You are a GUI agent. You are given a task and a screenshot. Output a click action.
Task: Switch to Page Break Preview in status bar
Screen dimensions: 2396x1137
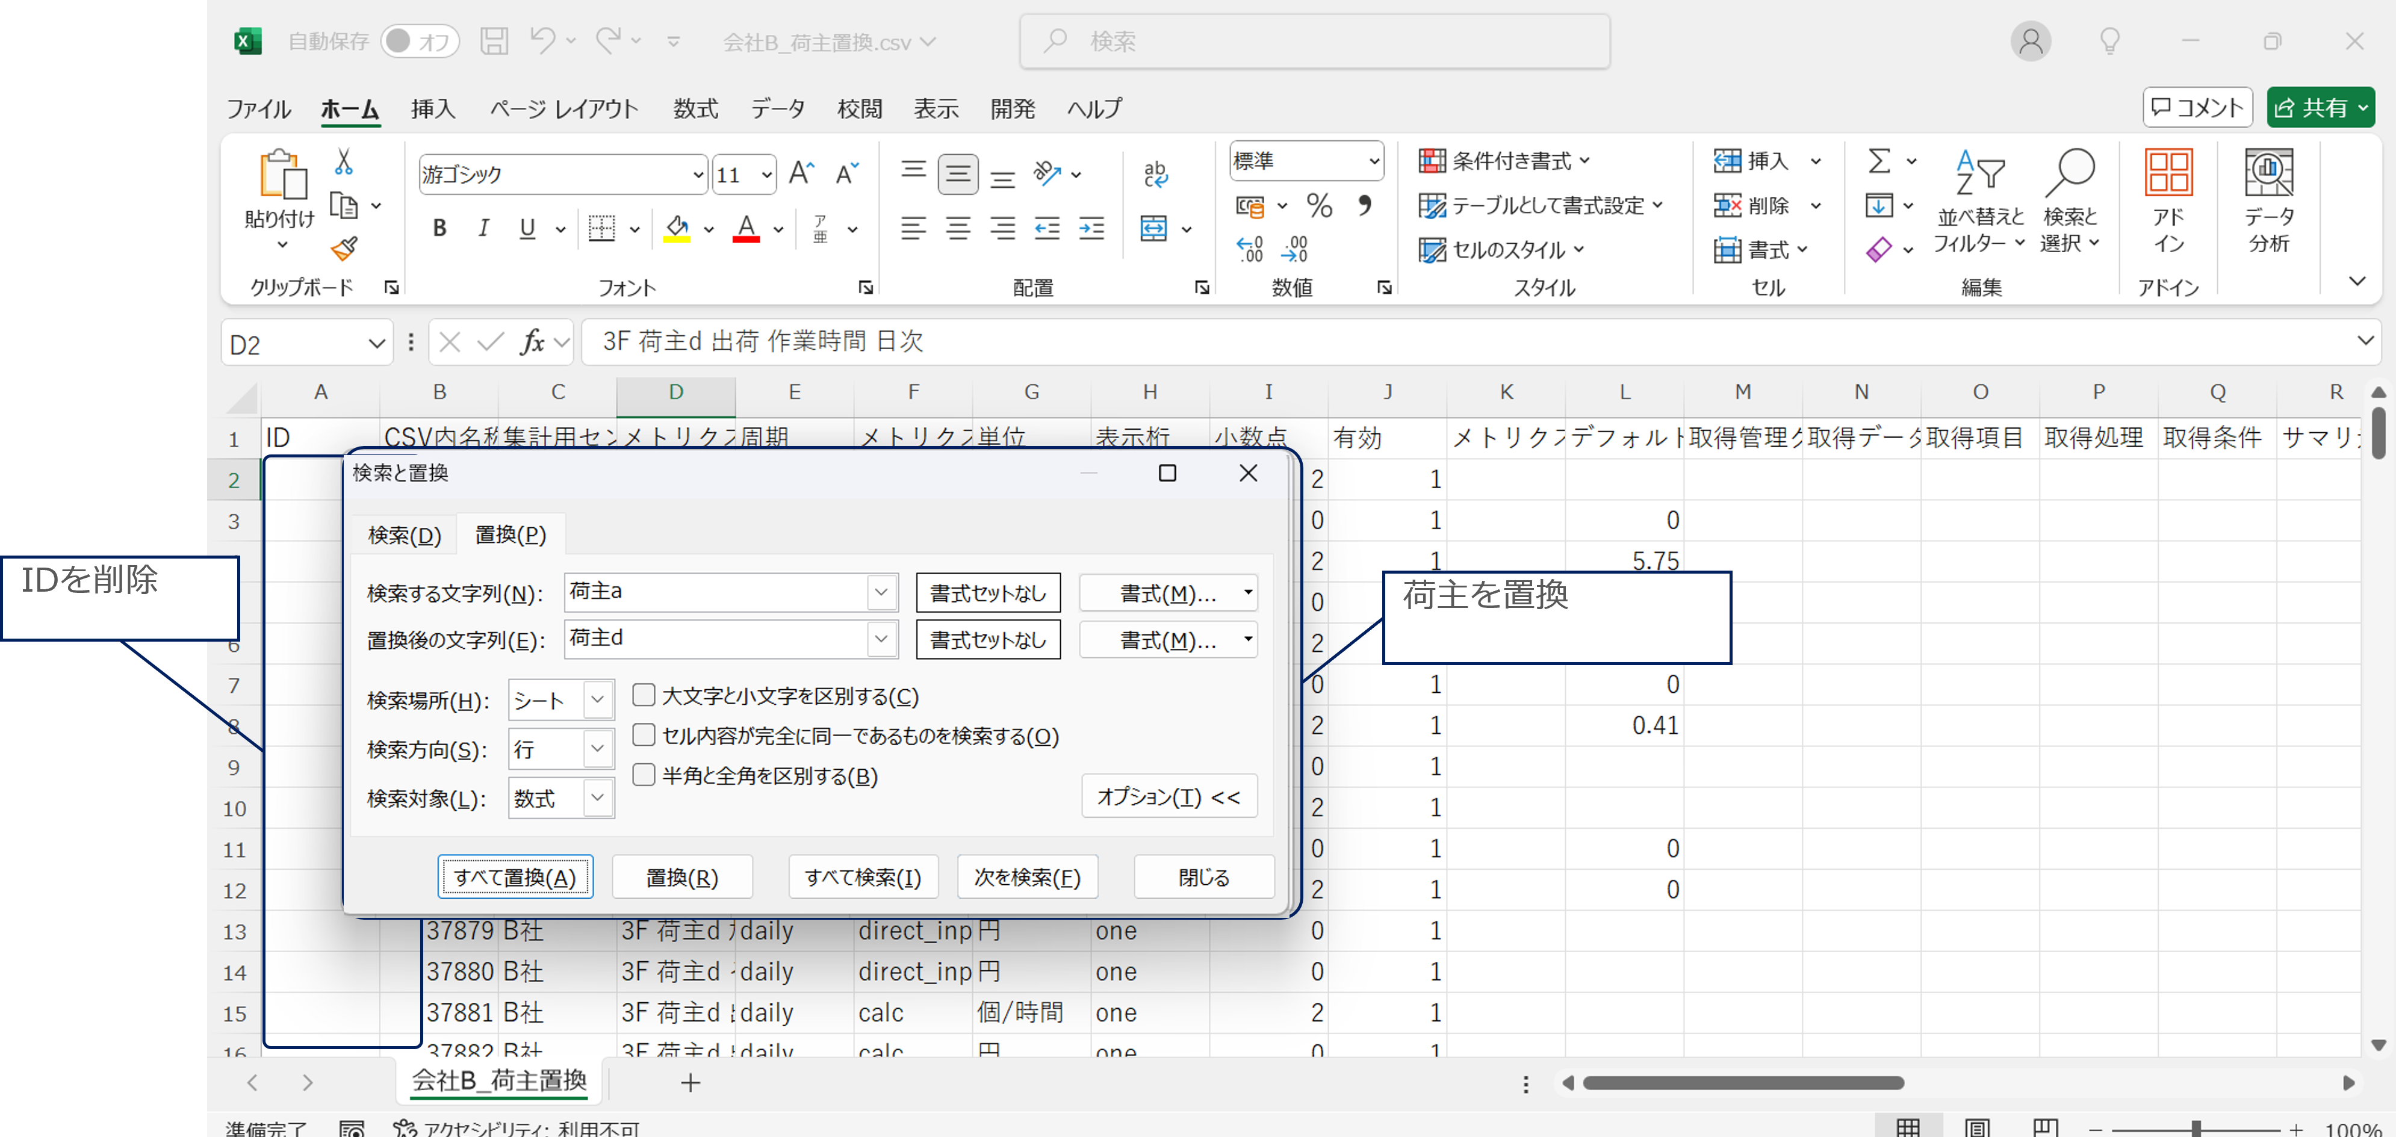tap(2046, 1127)
